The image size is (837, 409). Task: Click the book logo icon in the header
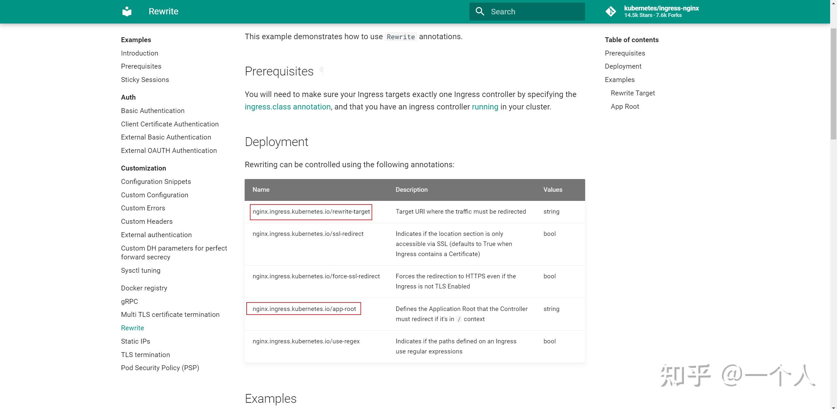coord(126,11)
